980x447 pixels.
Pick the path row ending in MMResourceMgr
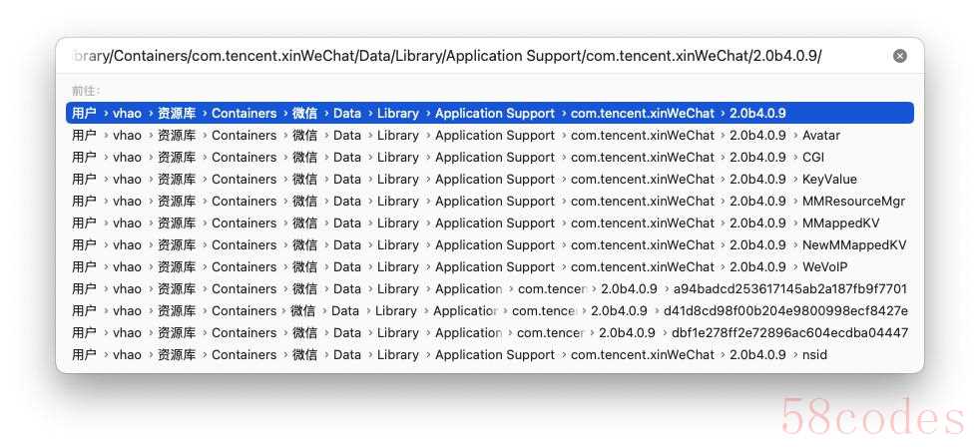[490, 201]
